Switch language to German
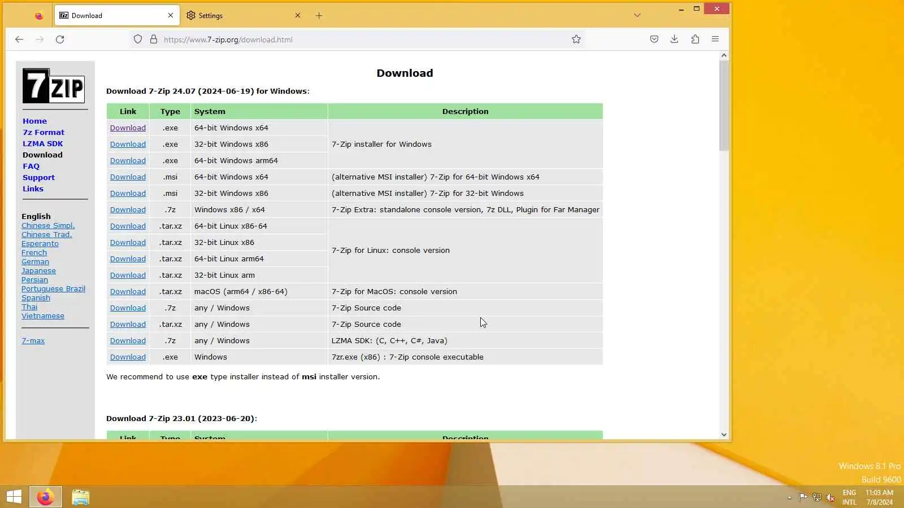This screenshot has width=904, height=508. [35, 262]
